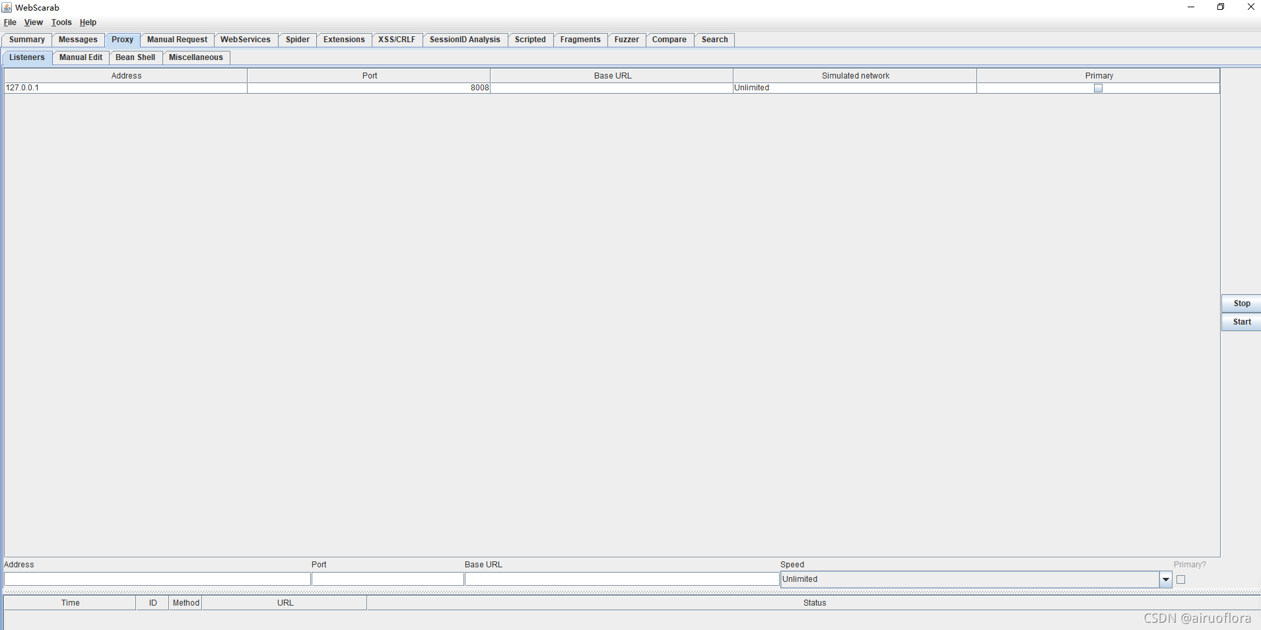This screenshot has width=1261, height=630.
Task: Switch to the Fuzzer tab
Action: pyautogui.click(x=627, y=40)
